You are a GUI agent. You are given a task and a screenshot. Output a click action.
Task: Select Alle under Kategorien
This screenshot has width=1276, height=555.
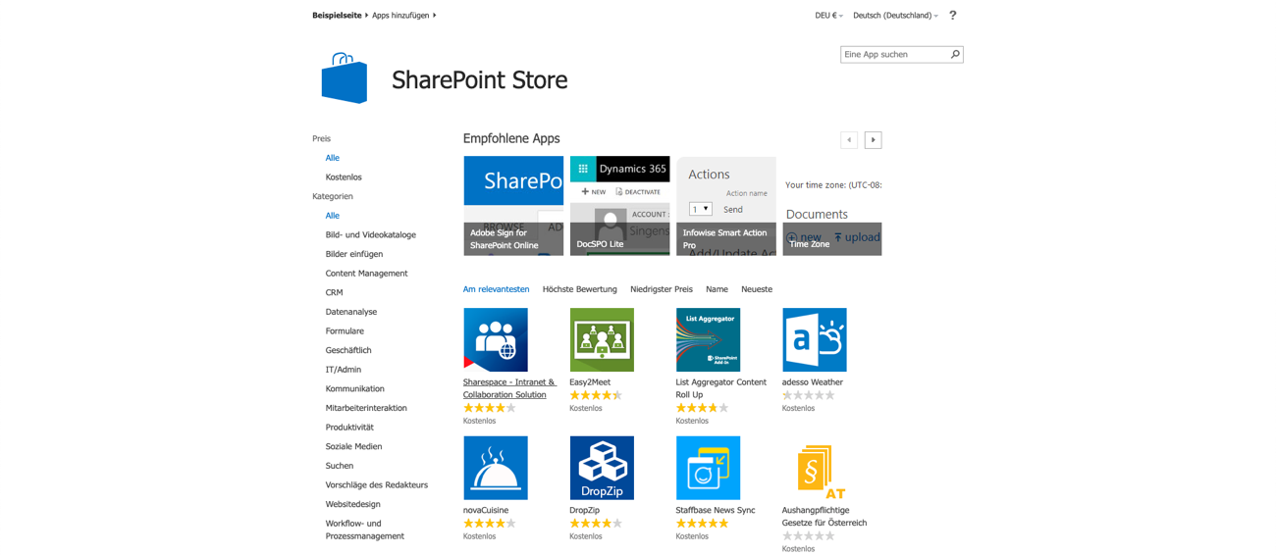click(x=333, y=216)
